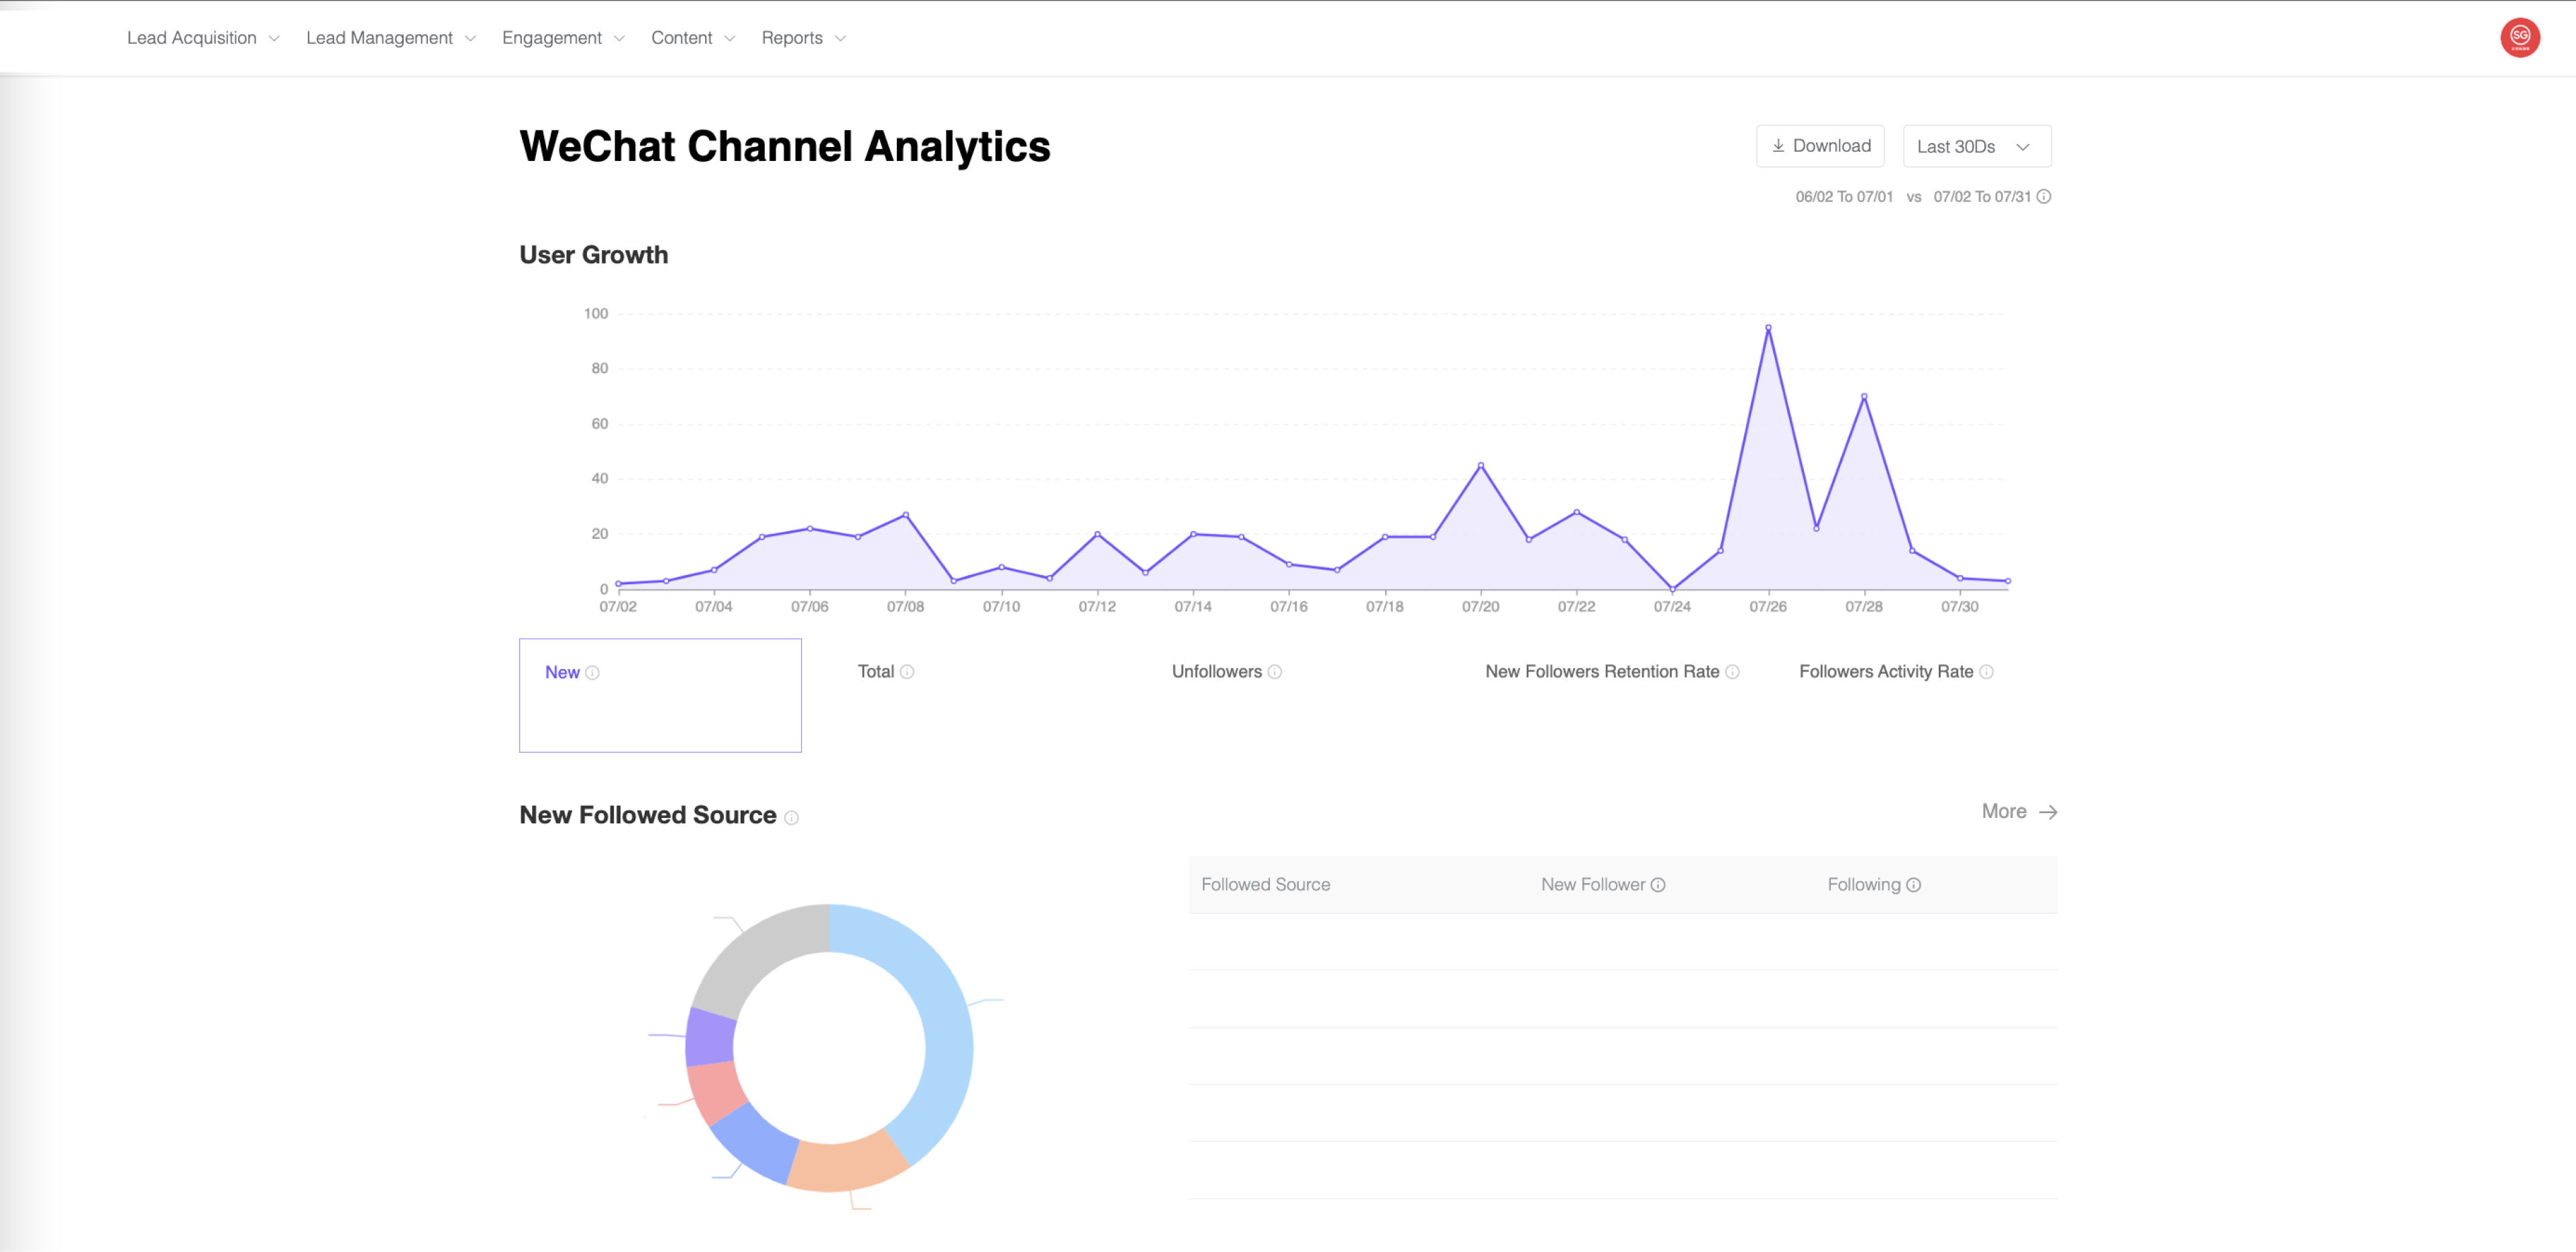Screen dimensions: 2576x1252
Task: Click the 06/02 To 07/01 date range text
Action: click(1844, 197)
